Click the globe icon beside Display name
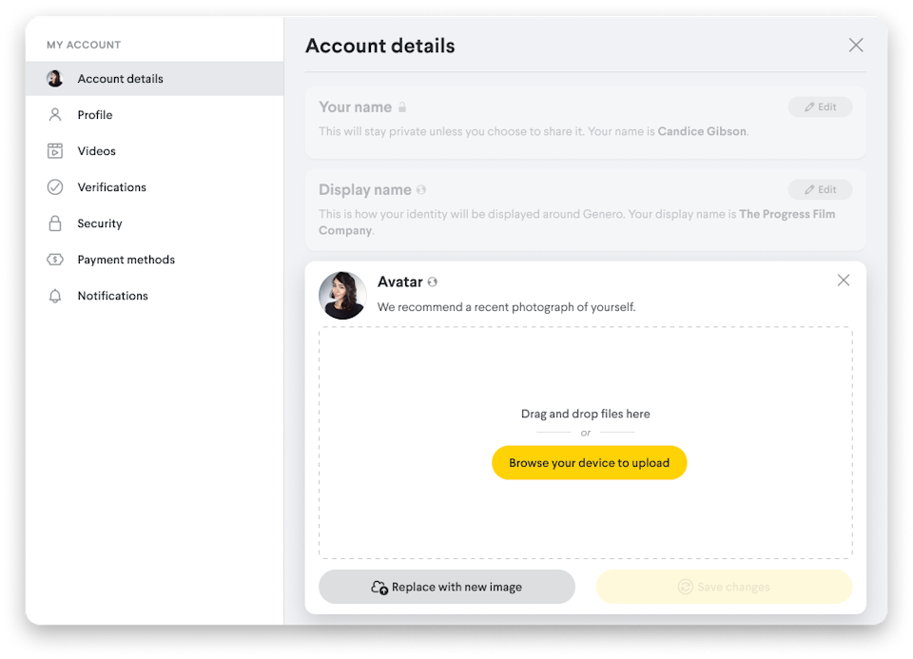Image resolution: width=913 pixels, height=659 pixels. (x=421, y=190)
